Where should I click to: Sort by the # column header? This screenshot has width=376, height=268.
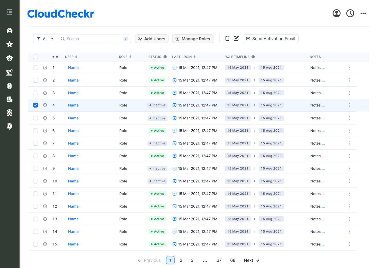(55, 57)
